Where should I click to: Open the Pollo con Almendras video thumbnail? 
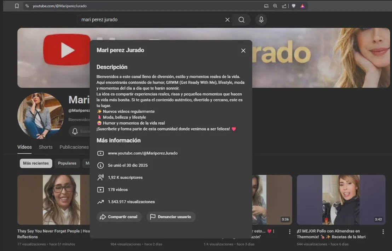click(x=341, y=200)
